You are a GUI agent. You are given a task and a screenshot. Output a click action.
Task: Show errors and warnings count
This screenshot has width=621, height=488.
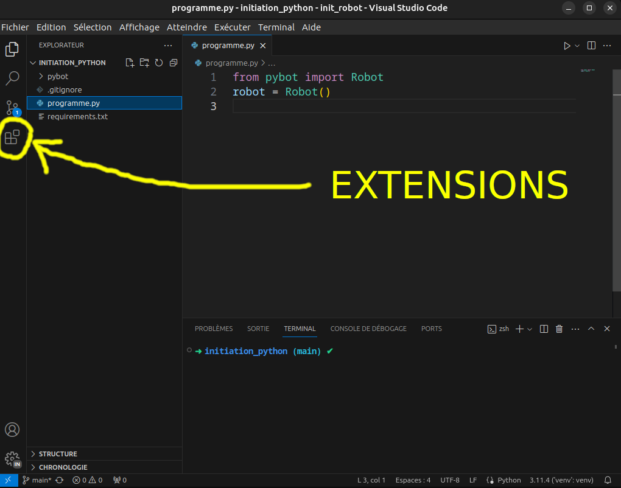(x=88, y=480)
